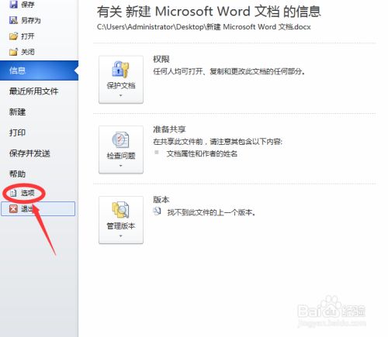Select the Info (信息) tab

39,70
